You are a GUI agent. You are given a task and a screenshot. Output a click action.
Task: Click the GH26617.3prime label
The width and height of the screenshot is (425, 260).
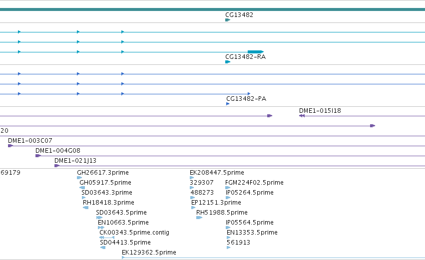(103, 173)
